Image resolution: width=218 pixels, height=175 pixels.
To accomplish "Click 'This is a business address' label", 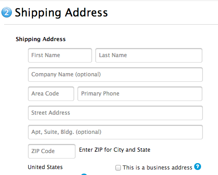I will coord(158,168).
